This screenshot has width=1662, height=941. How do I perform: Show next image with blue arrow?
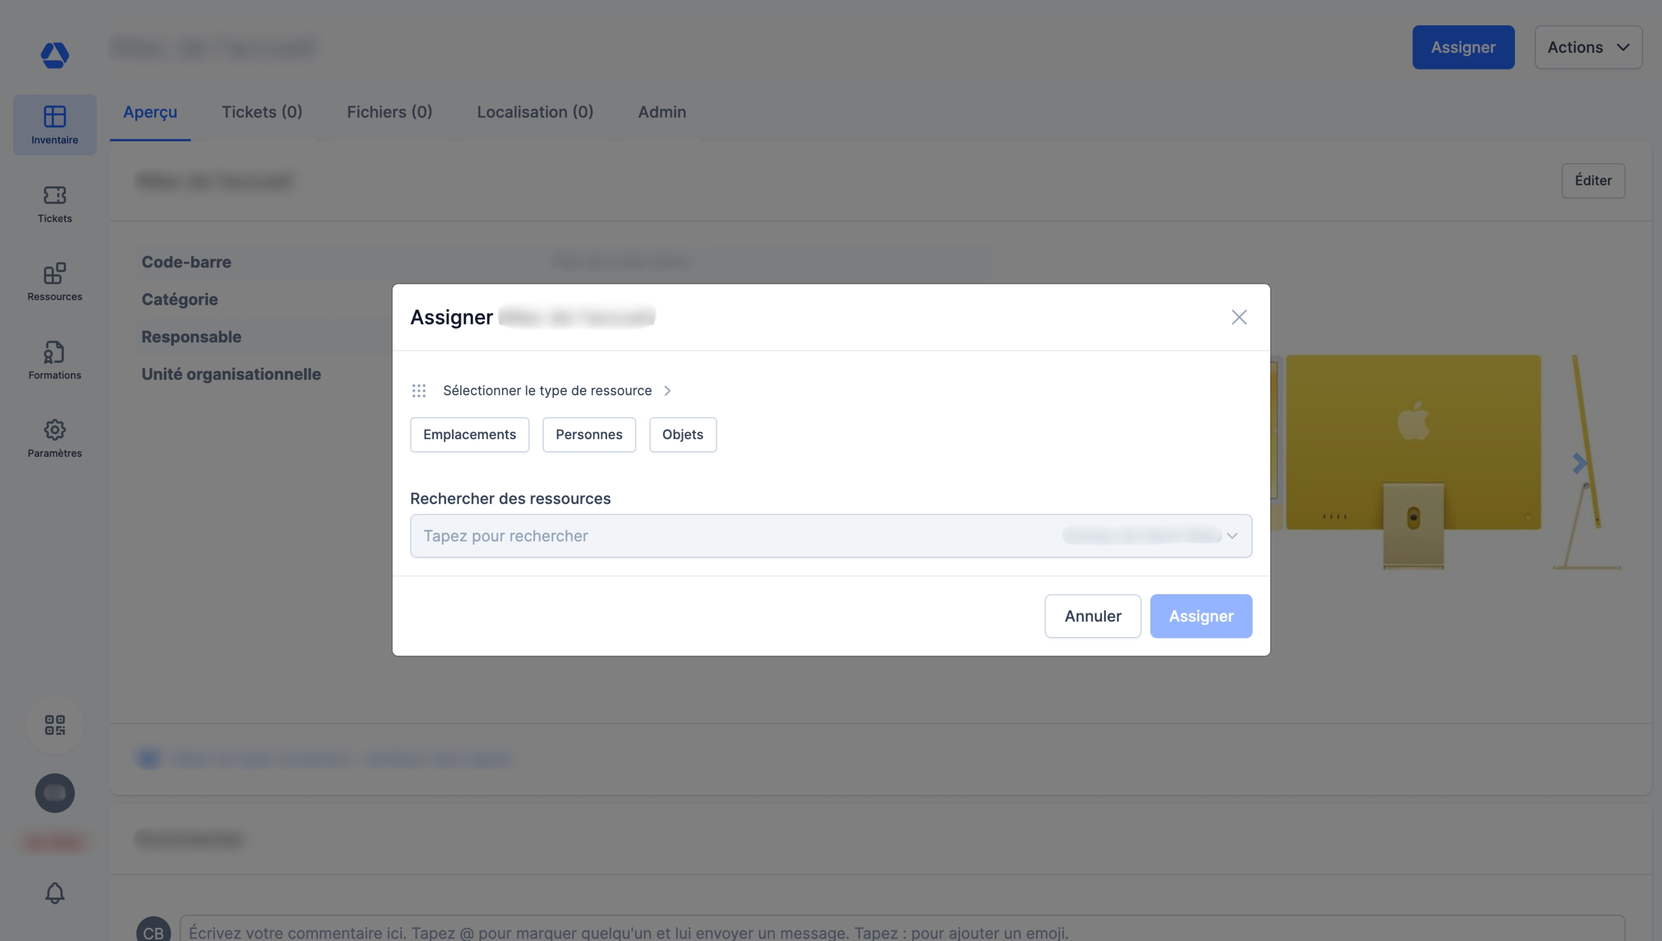coord(1579,463)
